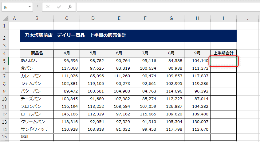Click the 9月 header cell
This screenshot has width=260, height=142.
click(197, 53)
